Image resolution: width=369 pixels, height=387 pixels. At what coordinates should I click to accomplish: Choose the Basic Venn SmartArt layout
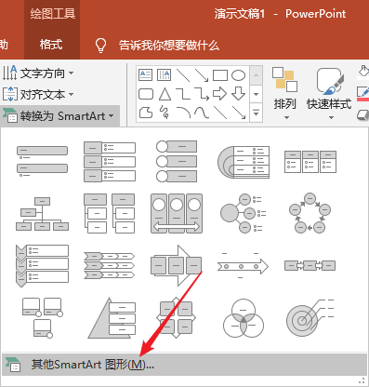(x=244, y=318)
